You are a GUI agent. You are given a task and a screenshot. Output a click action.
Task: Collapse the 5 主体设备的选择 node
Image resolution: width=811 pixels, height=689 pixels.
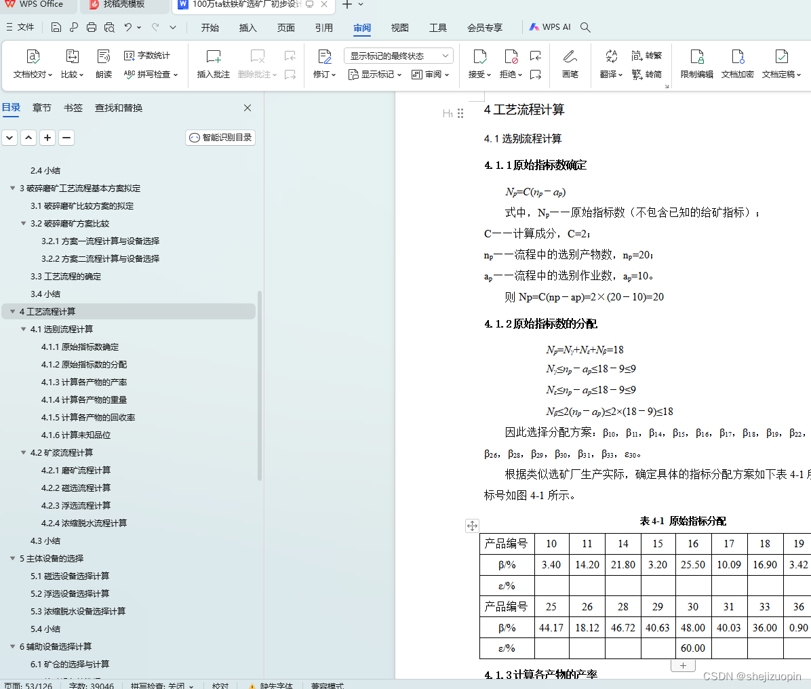point(12,559)
